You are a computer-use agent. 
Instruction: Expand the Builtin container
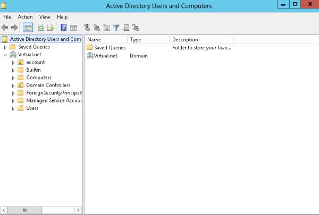pyautogui.click(x=13, y=70)
